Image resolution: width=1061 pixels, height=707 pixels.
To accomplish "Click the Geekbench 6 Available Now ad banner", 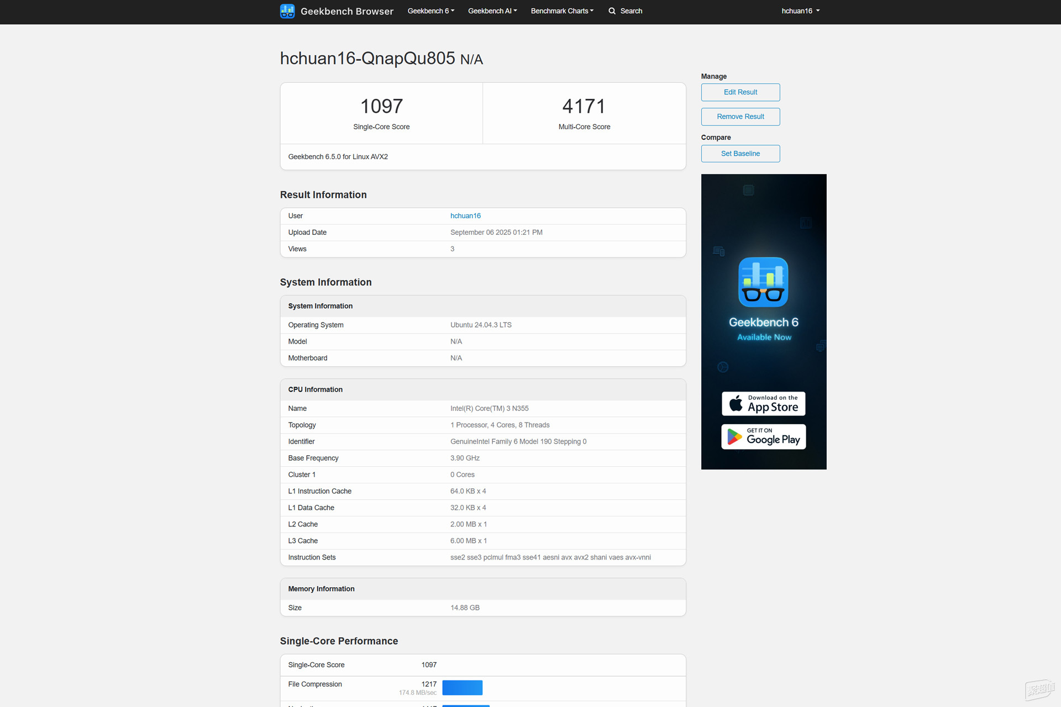I will point(764,322).
